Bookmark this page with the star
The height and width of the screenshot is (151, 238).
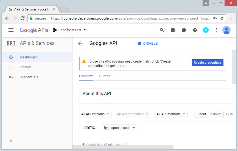(x=222, y=18)
